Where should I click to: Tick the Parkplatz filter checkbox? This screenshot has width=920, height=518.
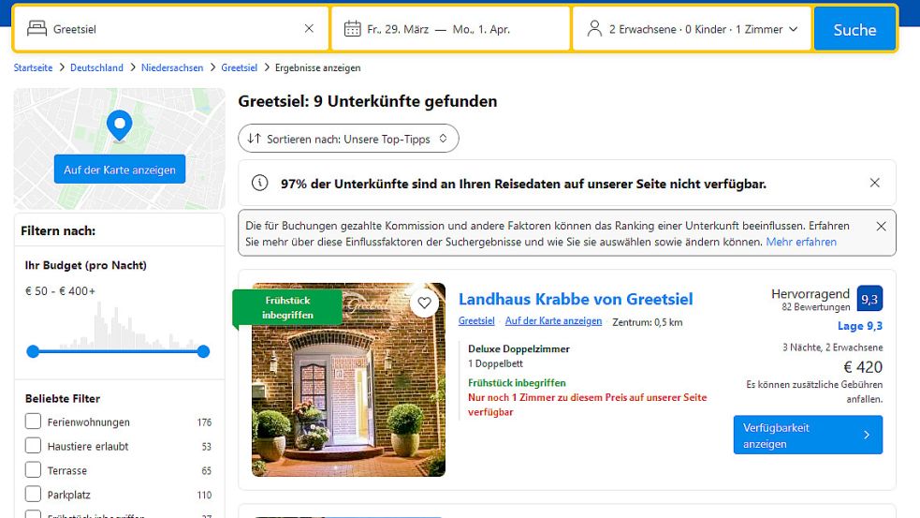pyautogui.click(x=34, y=494)
